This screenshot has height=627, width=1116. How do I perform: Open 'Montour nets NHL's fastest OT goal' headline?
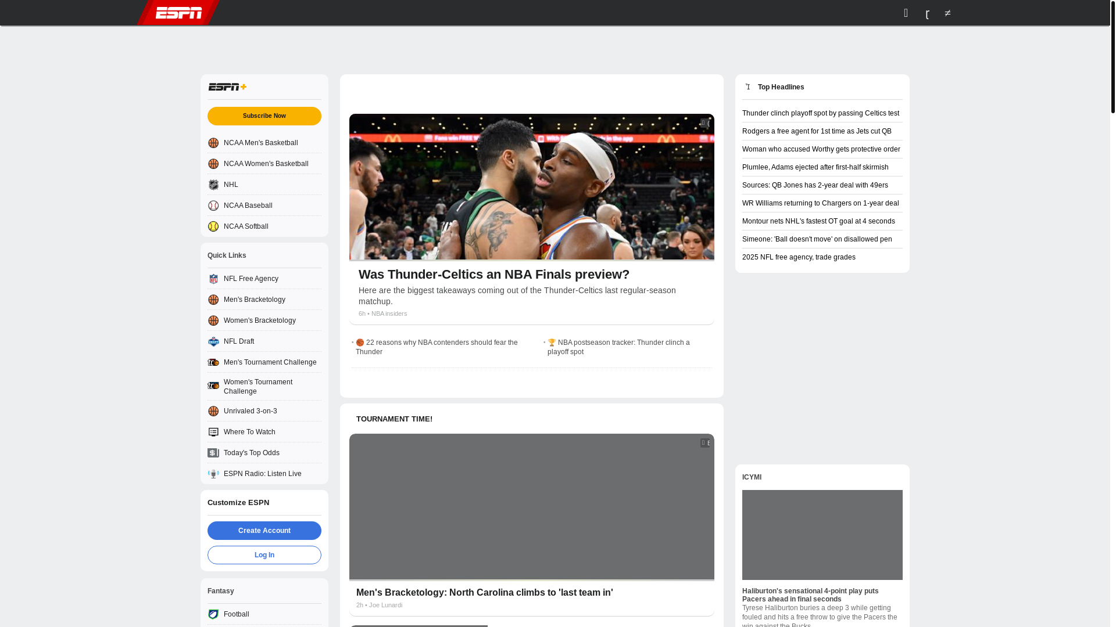tap(818, 221)
